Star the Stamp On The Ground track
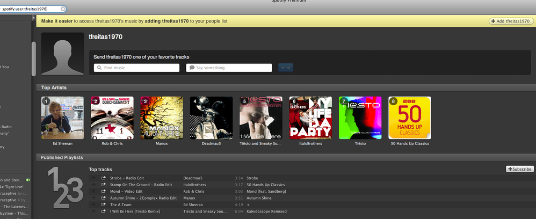Screen dimensions: 536x219 click(x=93, y=185)
